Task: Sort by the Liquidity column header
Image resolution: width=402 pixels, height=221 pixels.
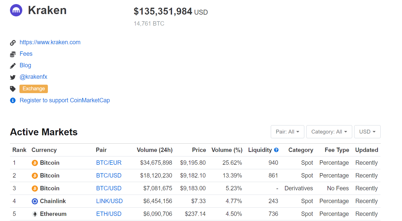Action: tap(260, 150)
